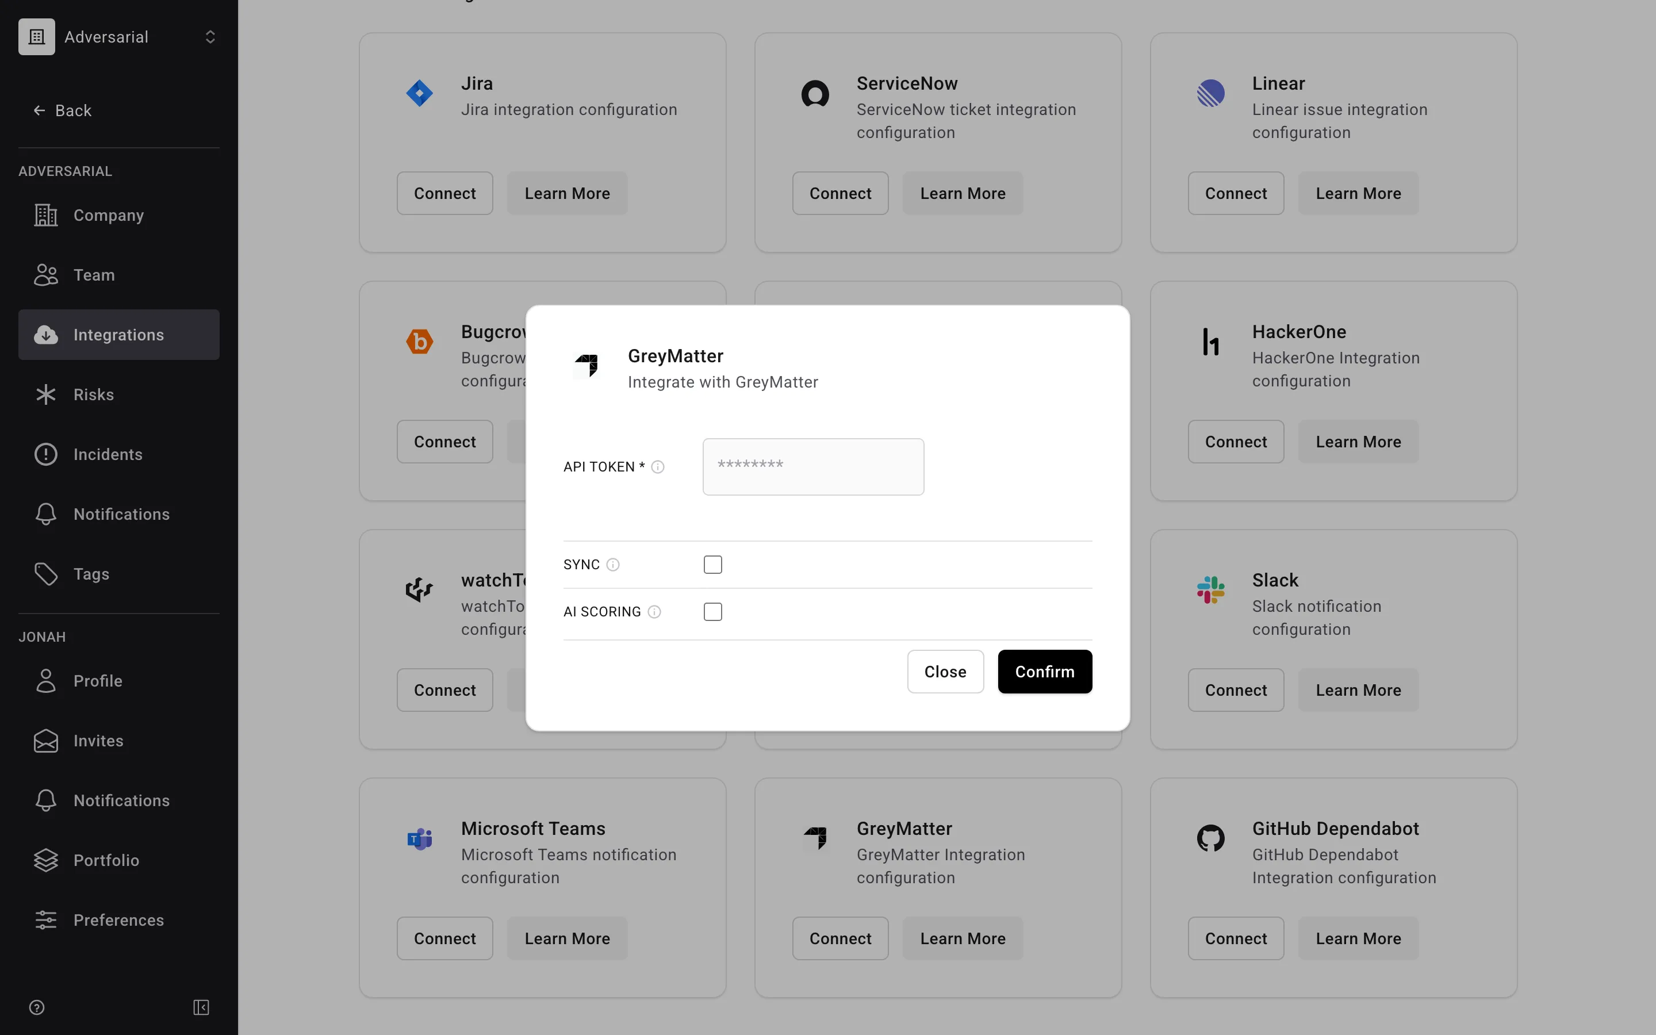Show Sync info tooltip icon
The width and height of the screenshot is (1656, 1035).
613,565
